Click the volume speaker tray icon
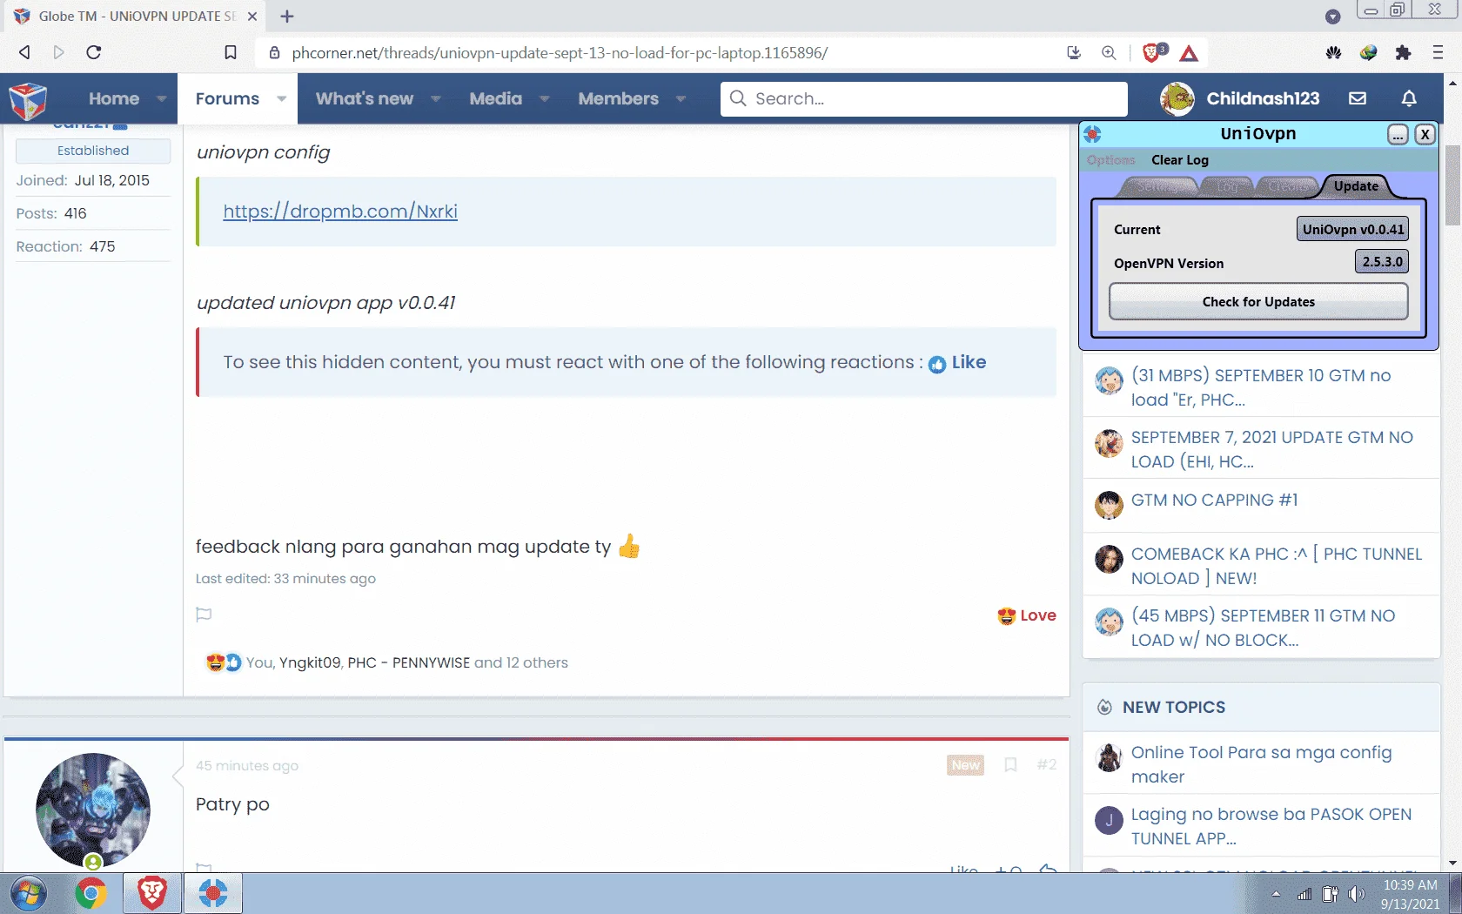The width and height of the screenshot is (1462, 914). click(1356, 894)
